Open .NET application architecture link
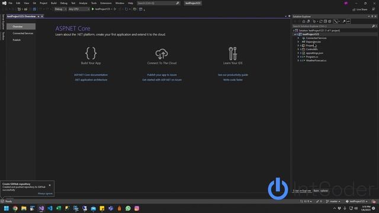This screenshot has width=379, height=213. pyautogui.click(x=91, y=80)
